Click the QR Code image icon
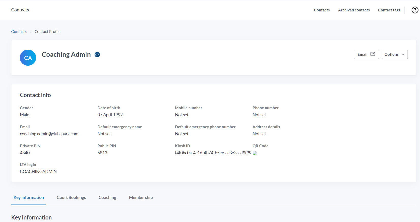Screen dimensions: 420x222 (255, 153)
